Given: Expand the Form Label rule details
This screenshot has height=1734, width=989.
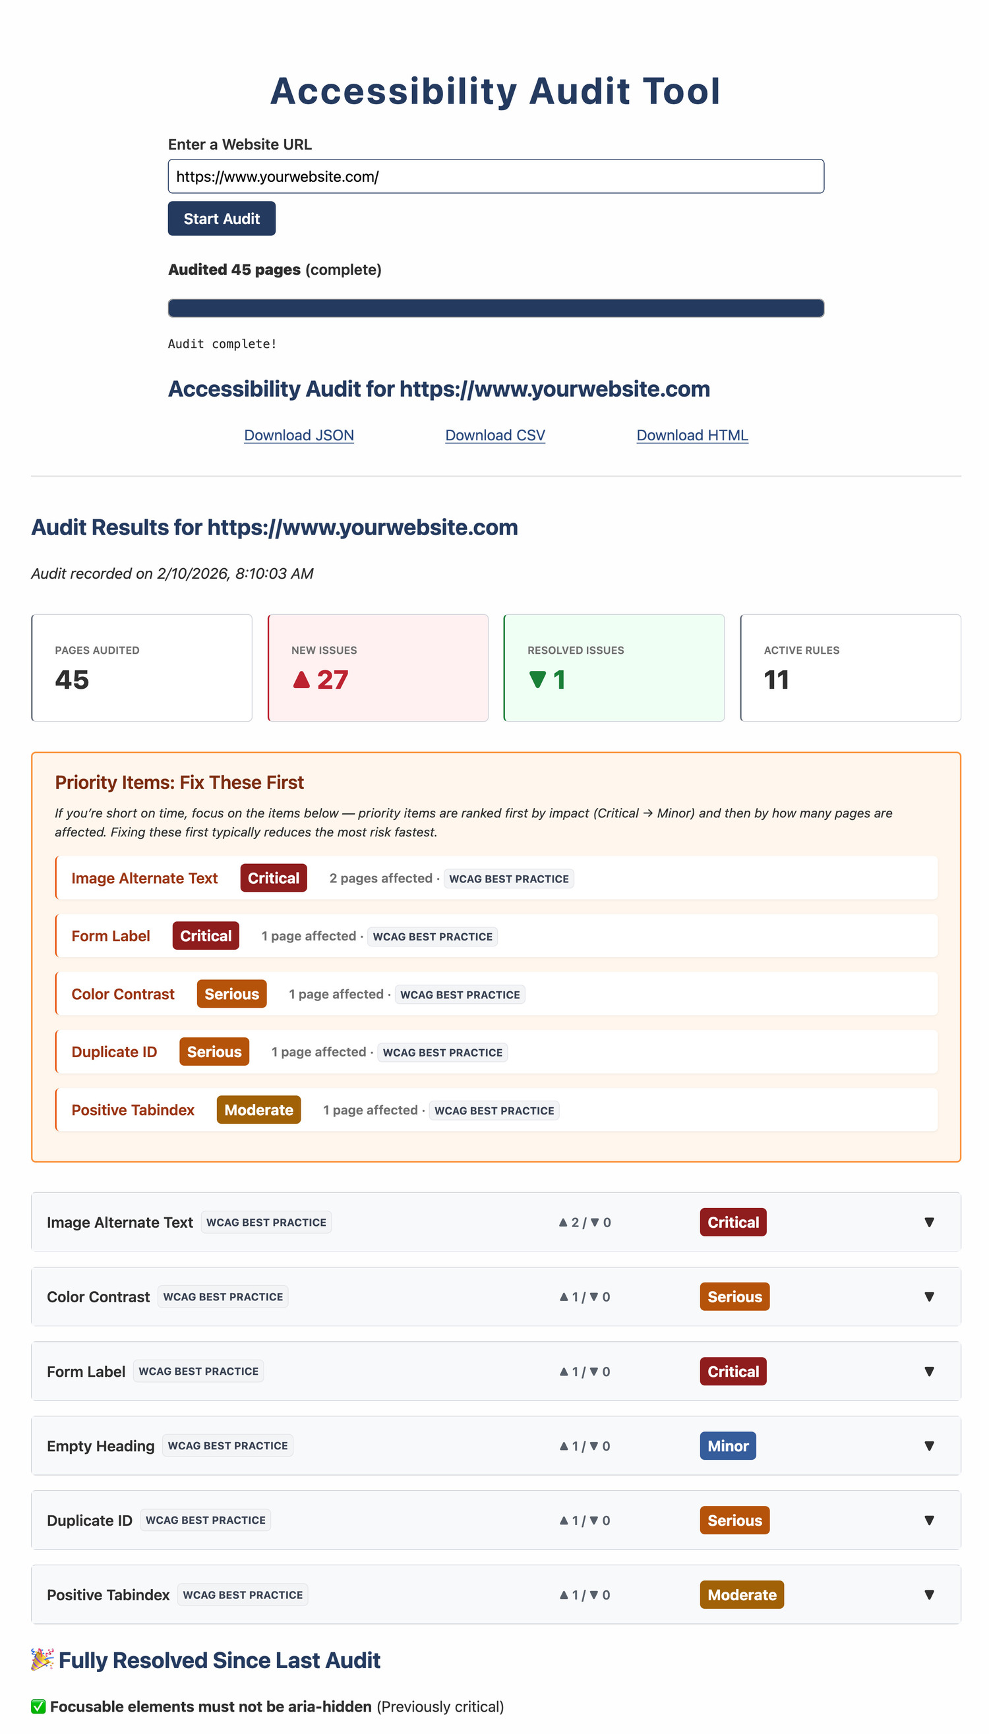Looking at the screenshot, I should point(929,1372).
